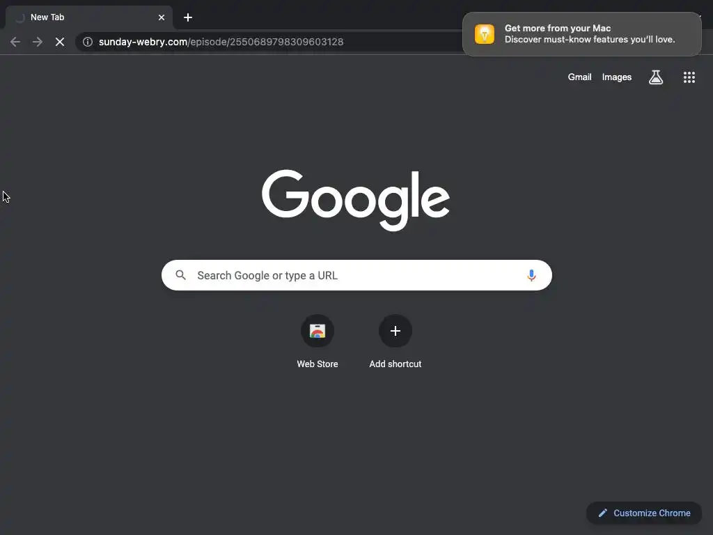713x535 pixels.
Task: Open Search Labs flask icon
Action: 656,77
